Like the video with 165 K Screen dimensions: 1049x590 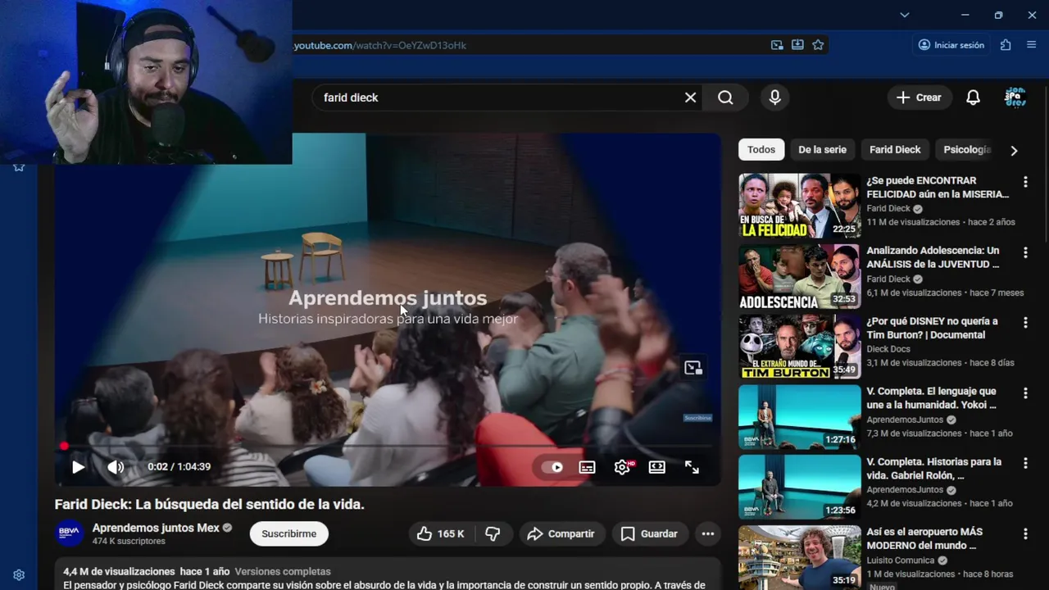click(440, 533)
